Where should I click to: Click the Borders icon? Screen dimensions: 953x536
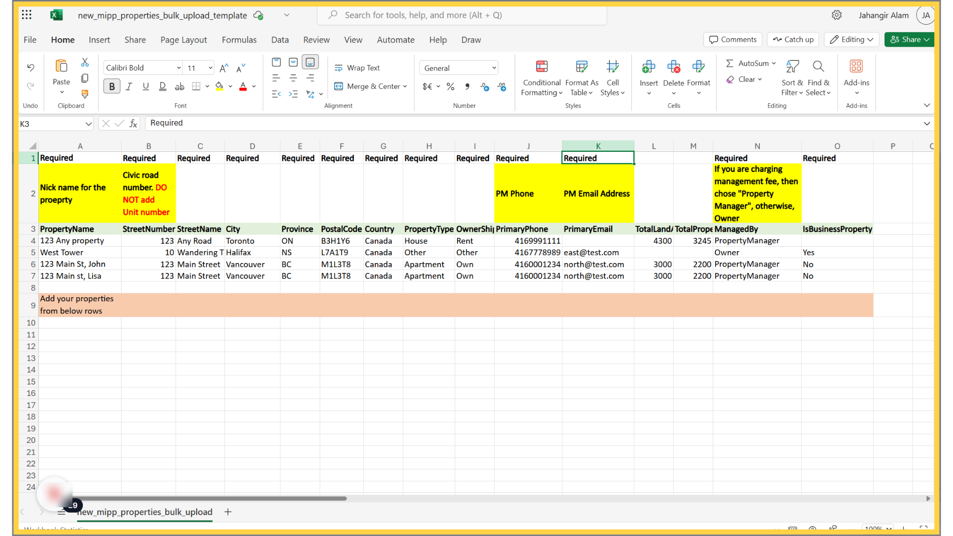197,86
